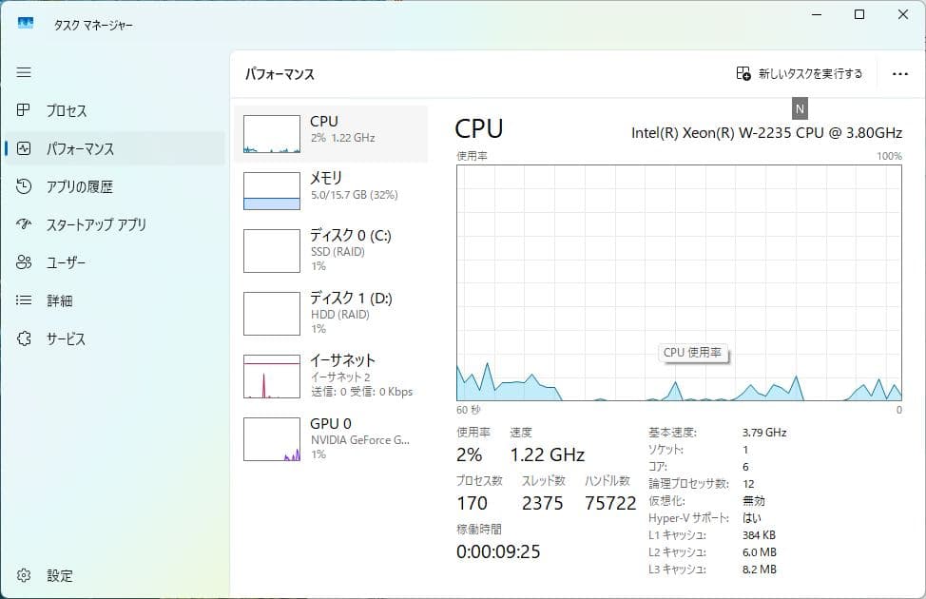Select ディスク 1 (D:) panel

pos(333,312)
